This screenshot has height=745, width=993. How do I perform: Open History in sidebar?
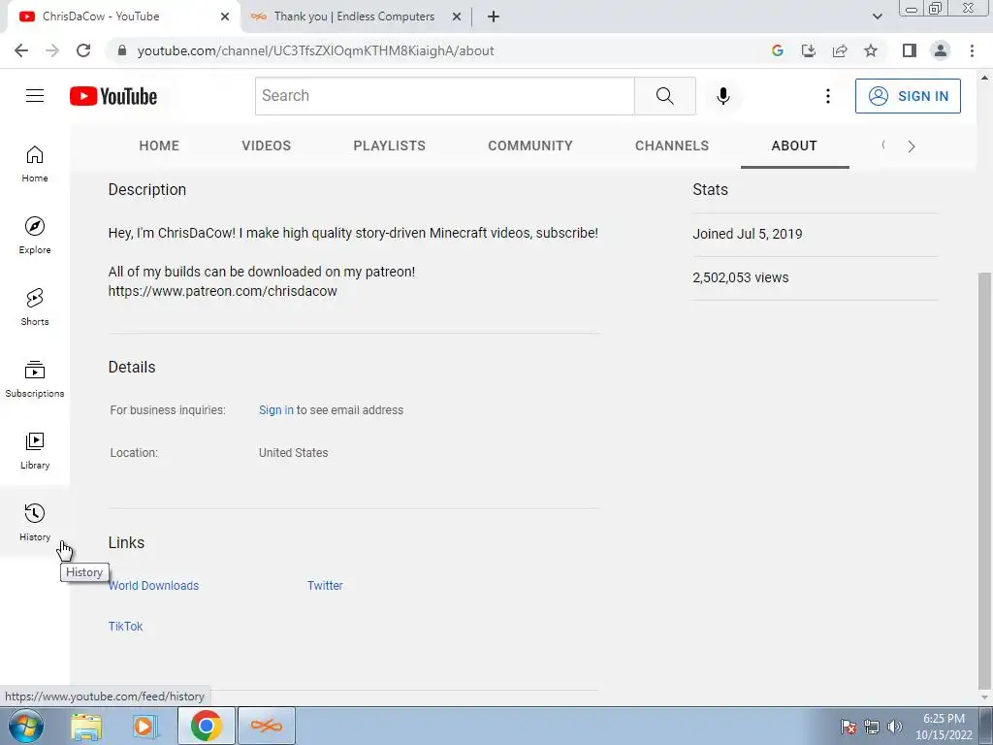point(35,522)
